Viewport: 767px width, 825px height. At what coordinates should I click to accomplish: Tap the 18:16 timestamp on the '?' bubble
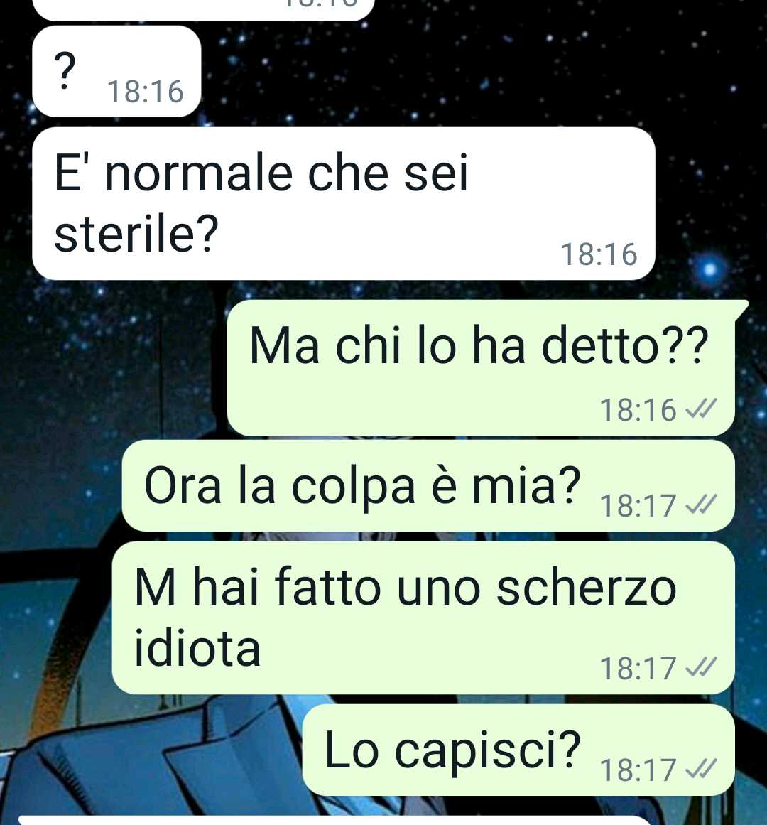(146, 92)
